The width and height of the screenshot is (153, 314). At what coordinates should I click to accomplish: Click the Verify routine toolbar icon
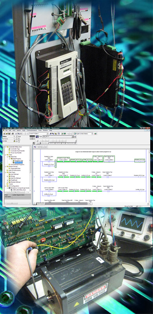click(x=62, y=133)
